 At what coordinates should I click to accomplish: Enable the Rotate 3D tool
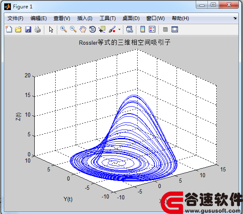(92, 29)
